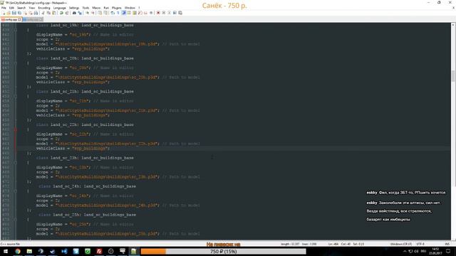This screenshot has width=456, height=256.
Task: Collapse the land_sc_19h class fold marker
Action: [x=16, y=30]
